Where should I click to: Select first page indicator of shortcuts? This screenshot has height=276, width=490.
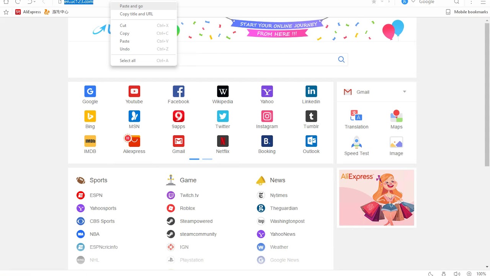[194, 159]
